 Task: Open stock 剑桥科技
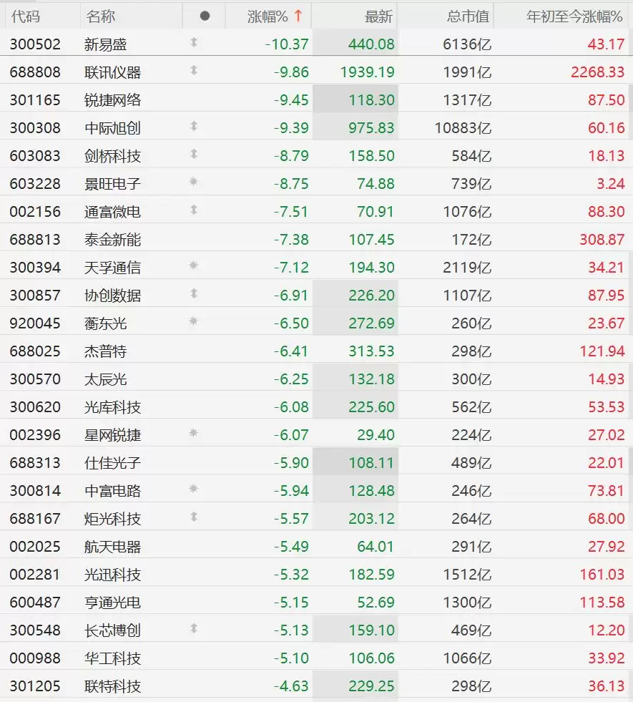coord(112,156)
